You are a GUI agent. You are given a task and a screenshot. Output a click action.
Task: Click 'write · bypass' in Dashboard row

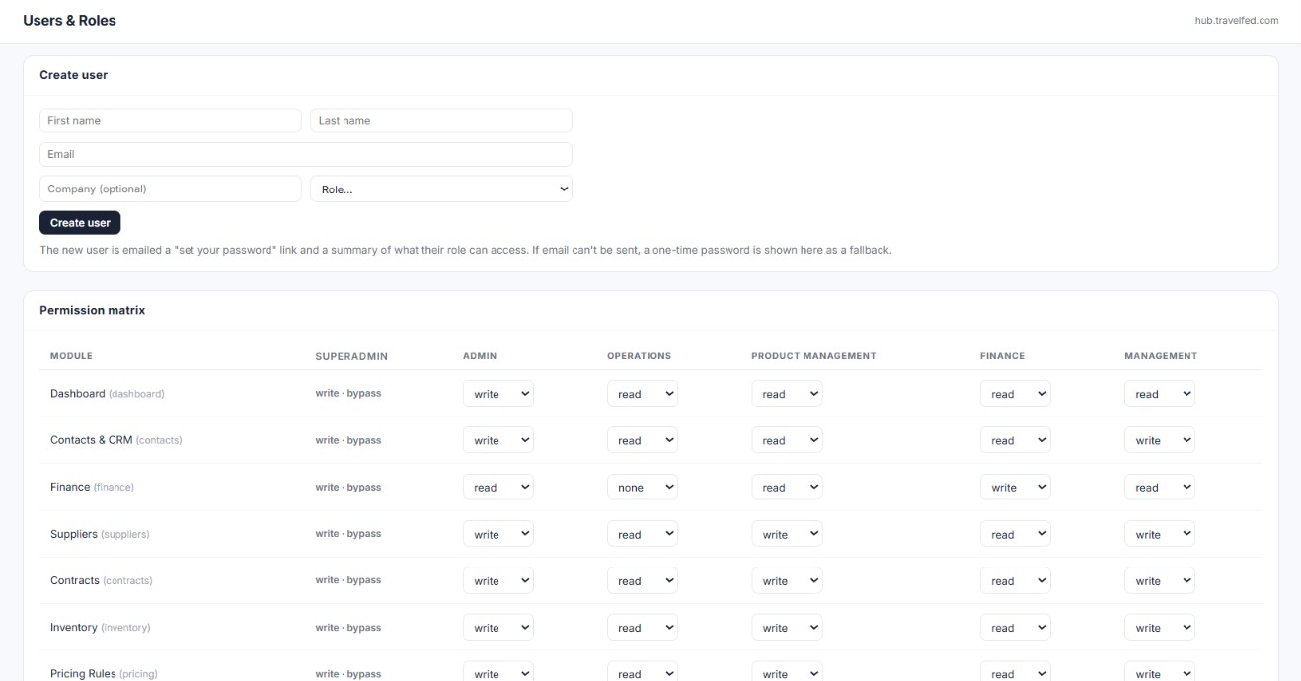point(348,393)
